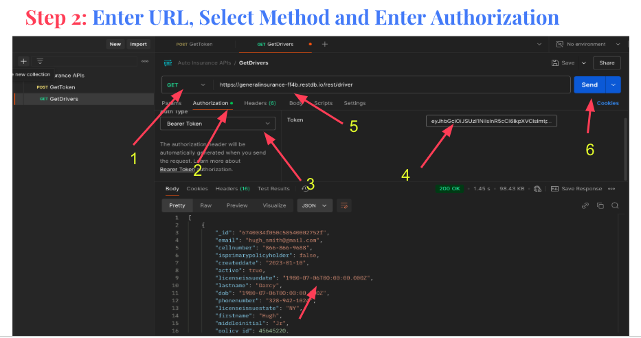Open the sidebar three-dot options menu

point(145,61)
